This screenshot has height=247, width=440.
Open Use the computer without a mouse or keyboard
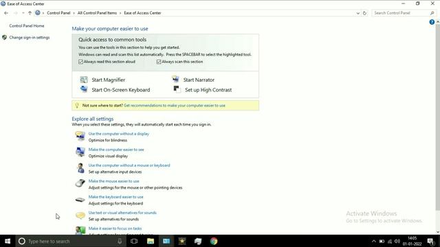(129, 165)
